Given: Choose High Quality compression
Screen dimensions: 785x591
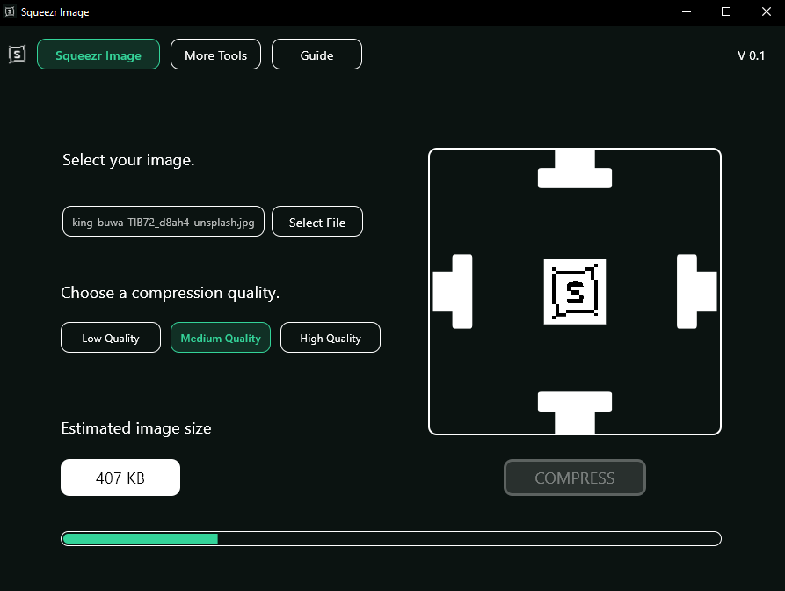Looking at the screenshot, I should click(331, 338).
